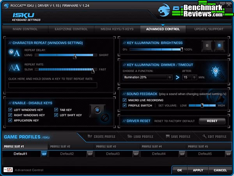This screenshot has height=176, width=234.
Task: Click the disabled Windows key illustration
Action: click(x=99, y=113)
